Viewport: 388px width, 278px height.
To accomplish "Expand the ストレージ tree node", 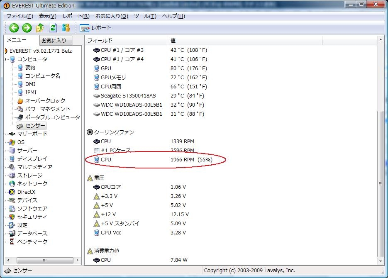I will tap(5, 176).
